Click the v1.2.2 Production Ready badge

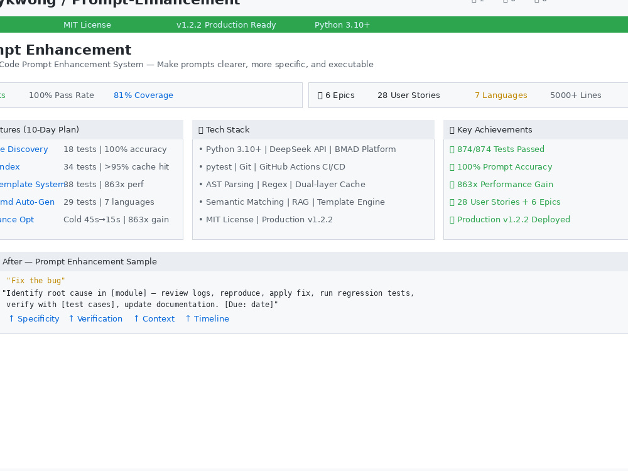click(x=226, y=25)
